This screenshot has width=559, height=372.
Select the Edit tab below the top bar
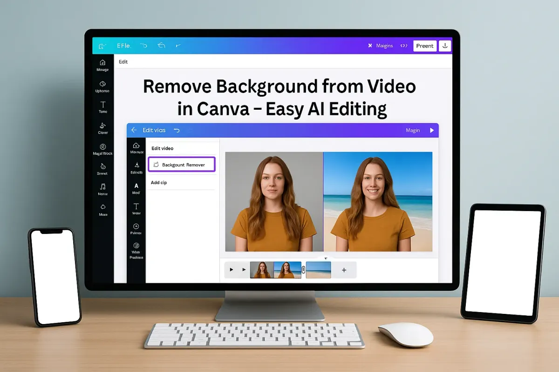[x=123, y=62]
